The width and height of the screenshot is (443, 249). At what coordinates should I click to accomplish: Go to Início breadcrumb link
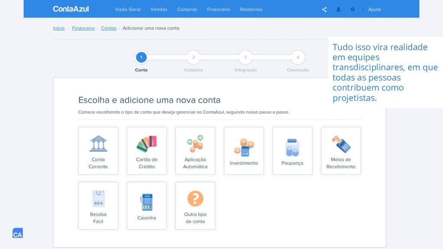tap(59, 28)
